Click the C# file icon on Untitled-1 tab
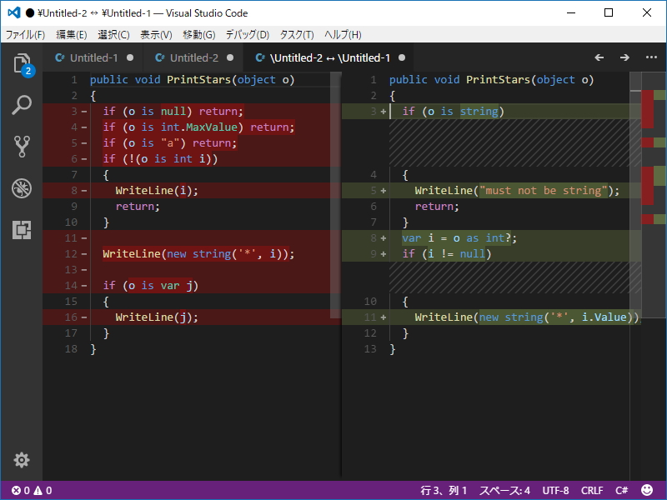Screen dimensions: 667x500 tap(59, 57)
